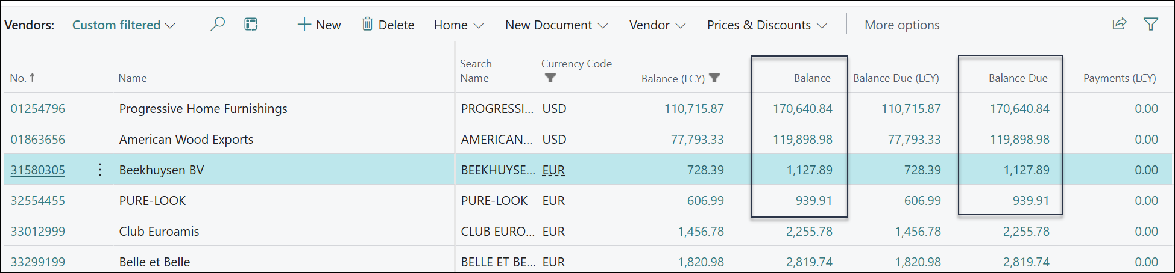The height and width of the screenshot is (273, 1175).
Task: Show More options
Action: pos(901,25)
